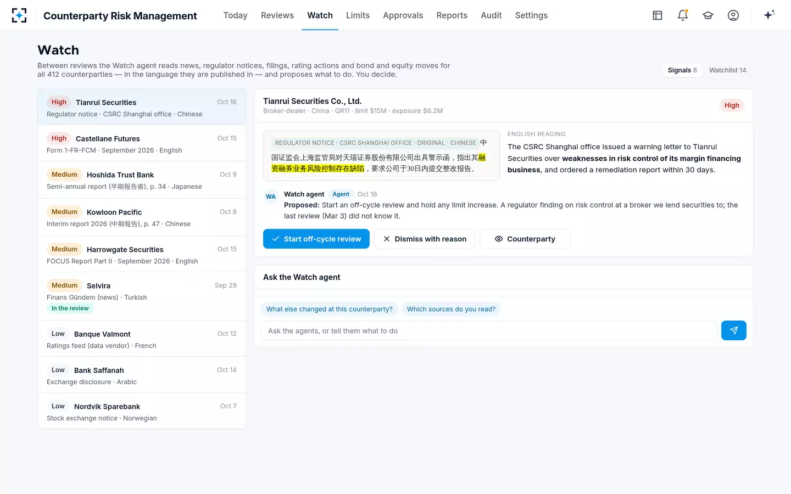Click the High badge in detail header

pyautogui.click(x=732, y=105)
